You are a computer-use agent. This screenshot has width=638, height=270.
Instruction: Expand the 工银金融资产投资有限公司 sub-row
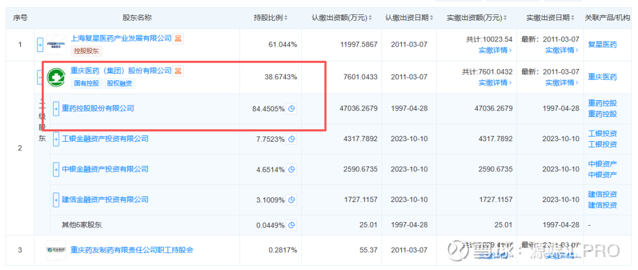(56, 139)
